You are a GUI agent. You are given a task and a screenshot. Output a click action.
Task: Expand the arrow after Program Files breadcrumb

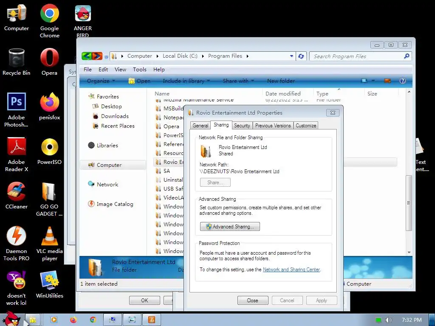coord(248,56)
